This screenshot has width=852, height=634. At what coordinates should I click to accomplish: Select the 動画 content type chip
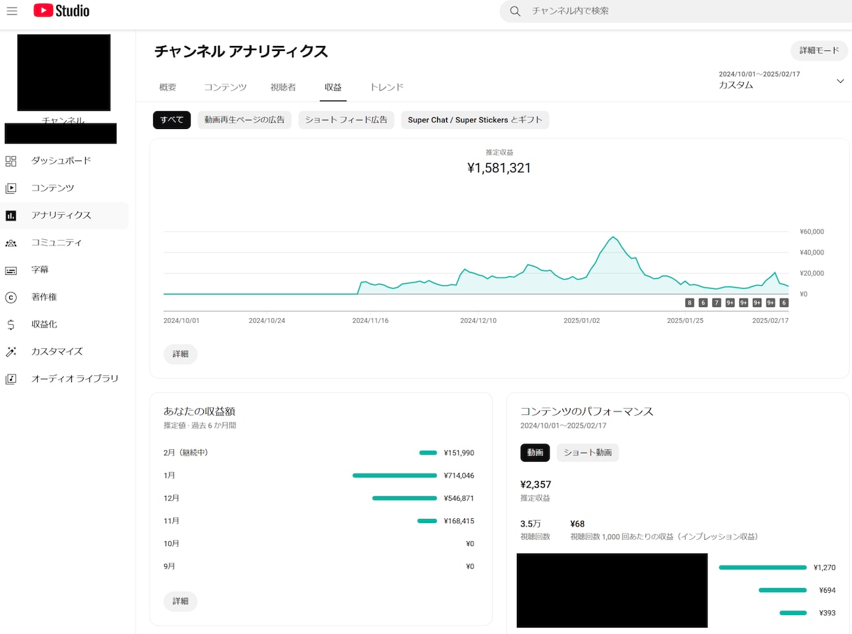click(535, 453)
